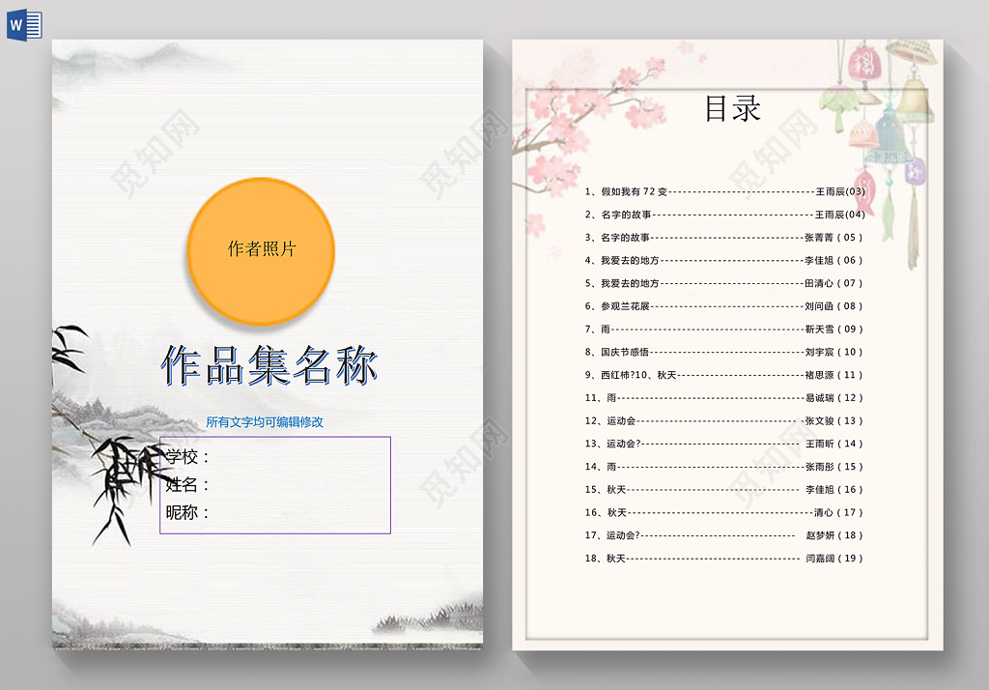
Task: Click the Word application icon
Action: [26, 24]
